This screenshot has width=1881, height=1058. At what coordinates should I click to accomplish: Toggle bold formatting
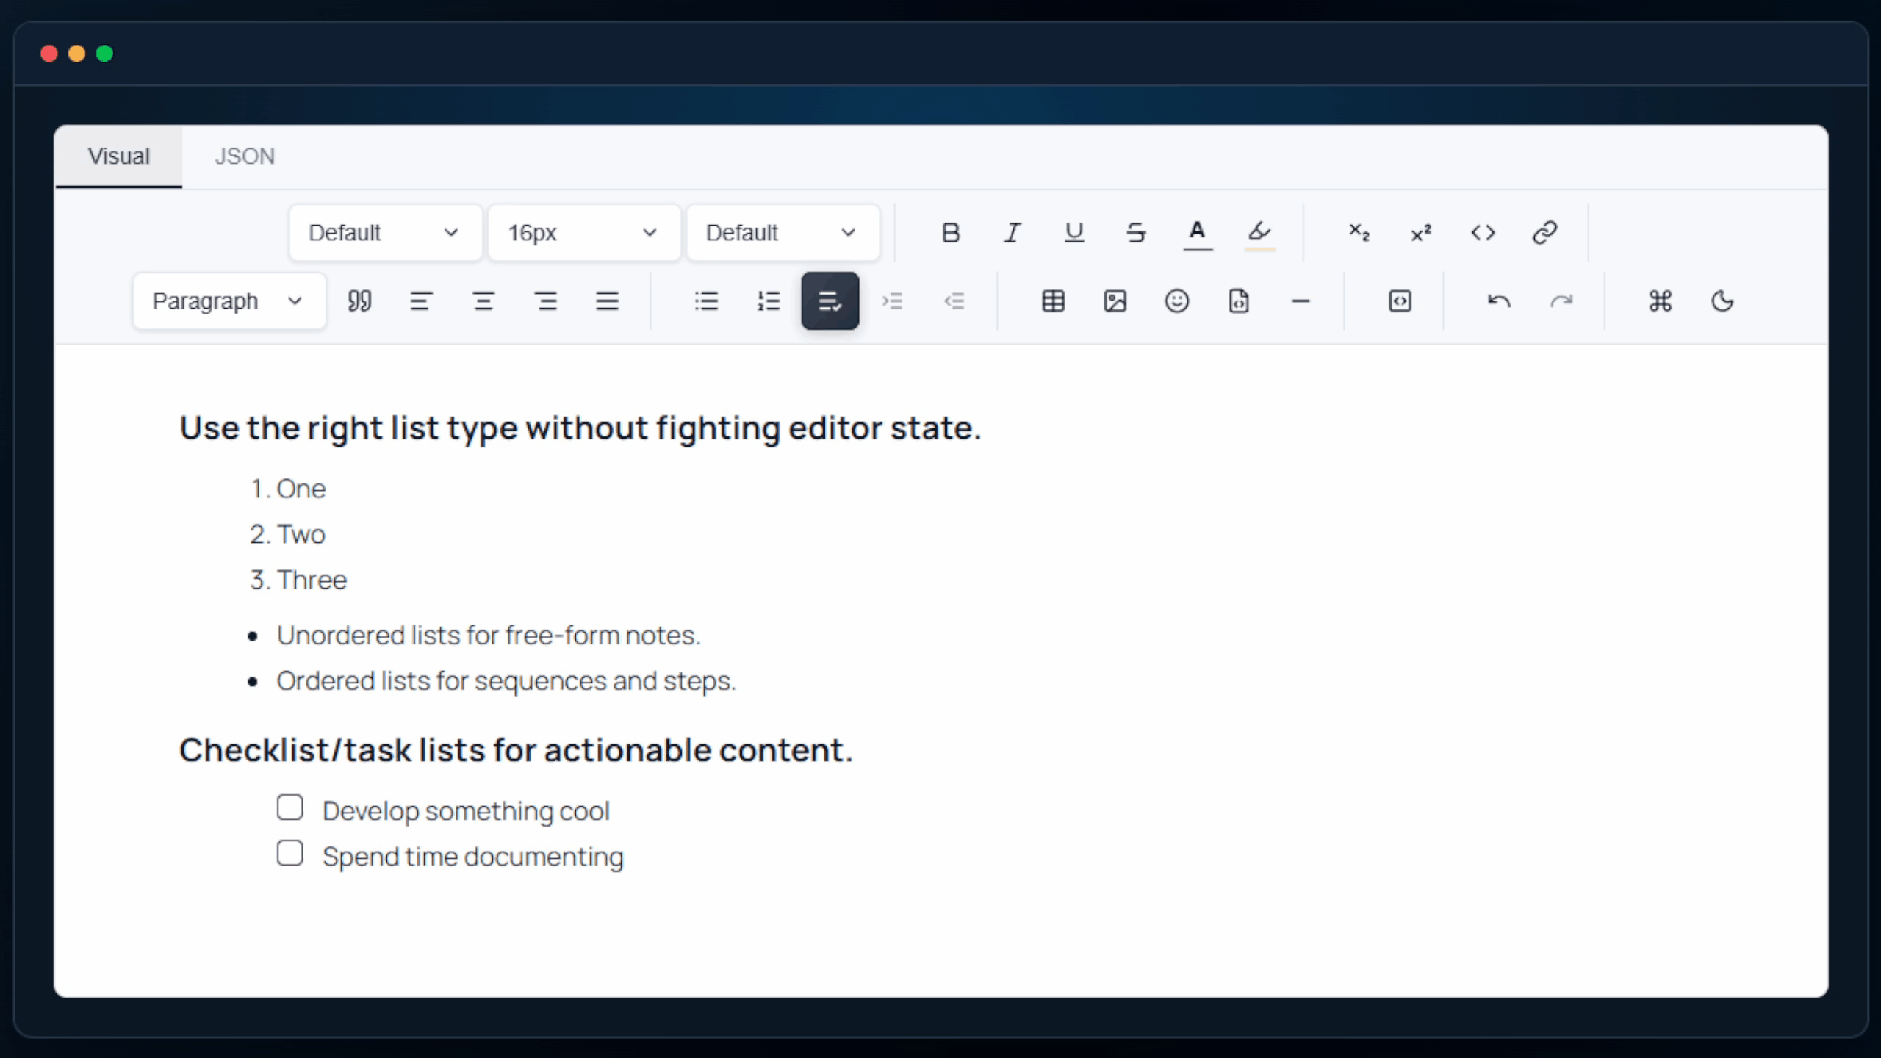tap(950, 233)
